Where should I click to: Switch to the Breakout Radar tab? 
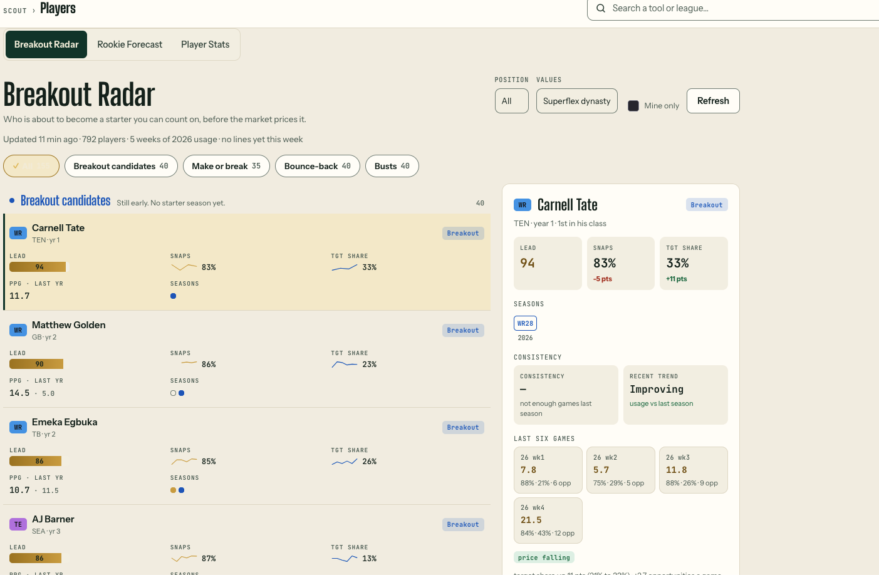point(46,44)
